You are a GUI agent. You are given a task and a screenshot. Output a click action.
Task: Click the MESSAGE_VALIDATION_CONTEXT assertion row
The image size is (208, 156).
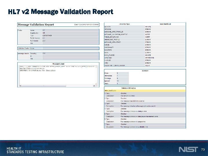(x=145, y=34)
